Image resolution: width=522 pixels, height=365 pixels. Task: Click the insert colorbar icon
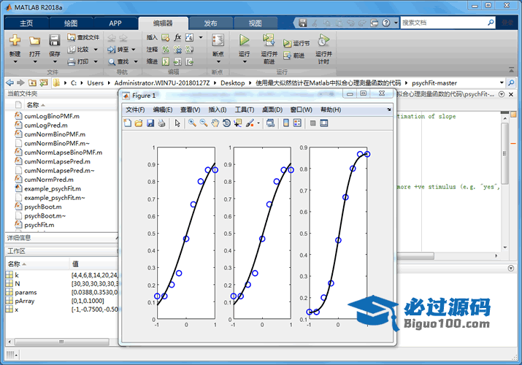pyautogui.click(x=286, y=123)
